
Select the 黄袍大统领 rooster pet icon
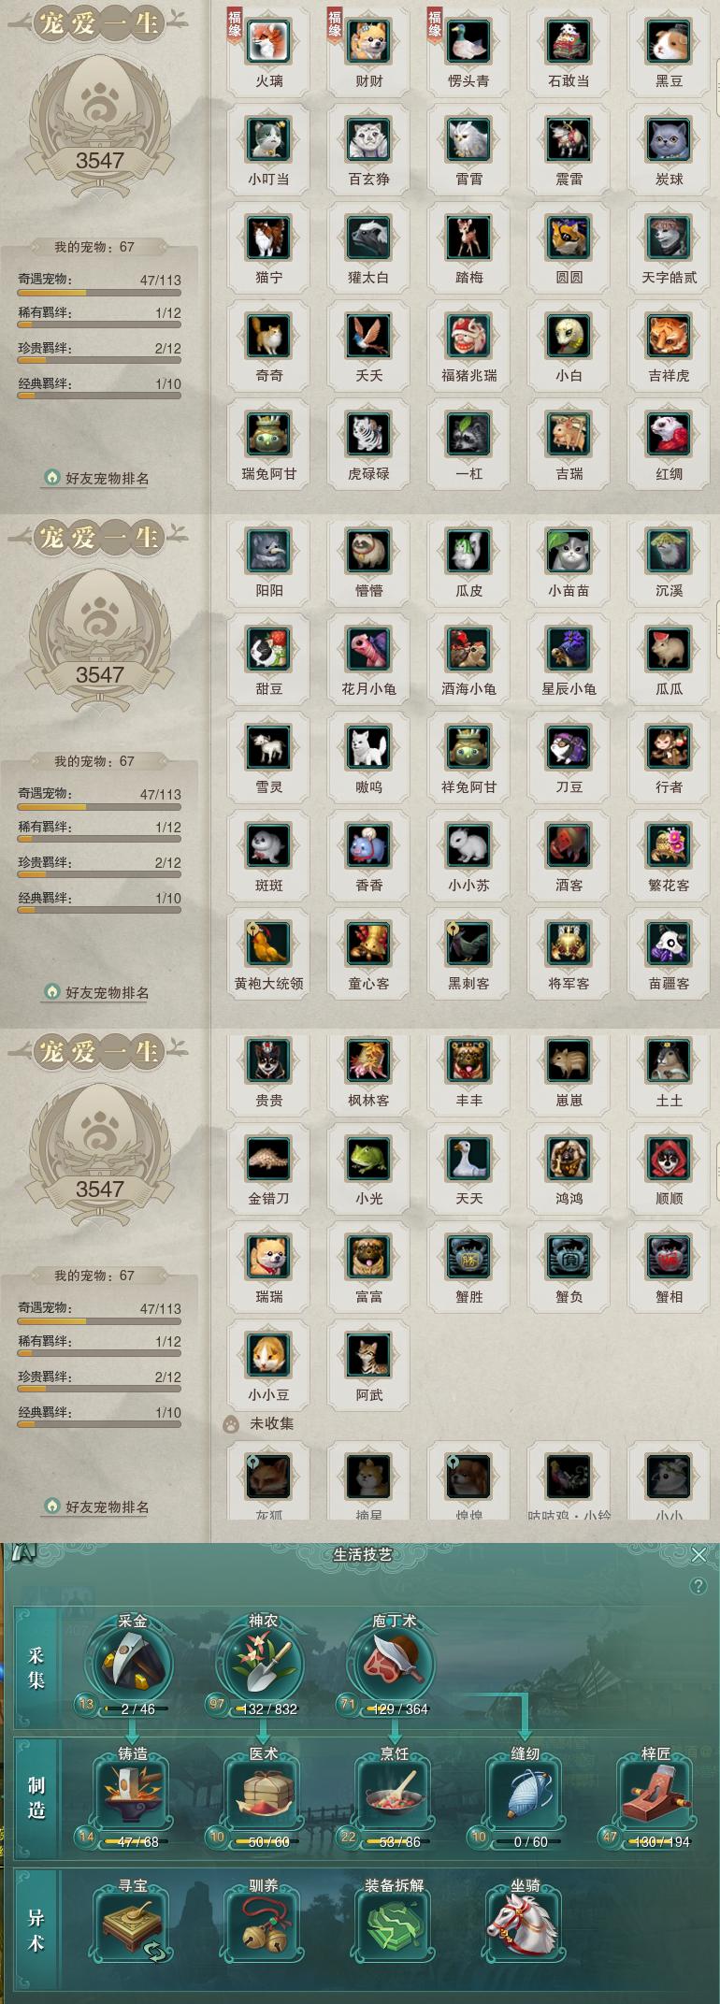click(268, 944)
